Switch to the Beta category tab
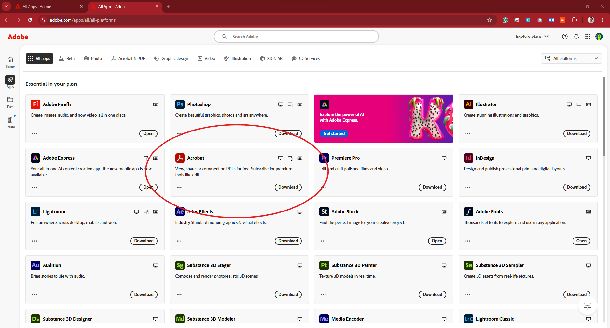The height and width of the screenshot is (328, 610). pos(67,58)
